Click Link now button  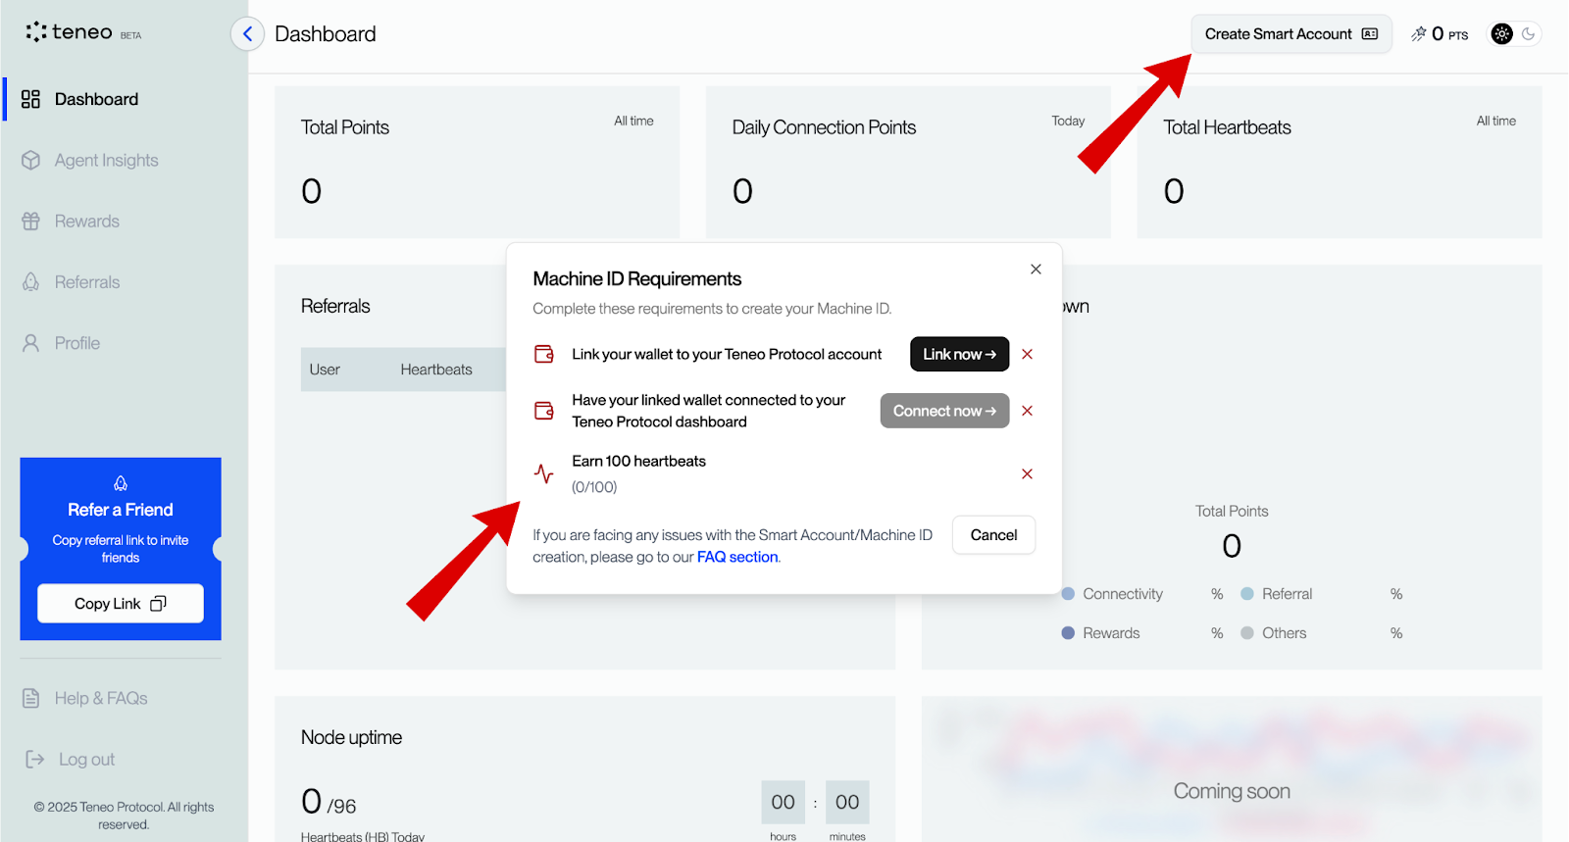tap(959, 354)
